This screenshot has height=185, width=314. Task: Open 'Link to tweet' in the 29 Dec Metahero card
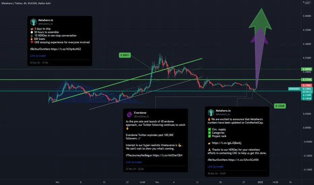pyautogui.click(x=216, y=166)
